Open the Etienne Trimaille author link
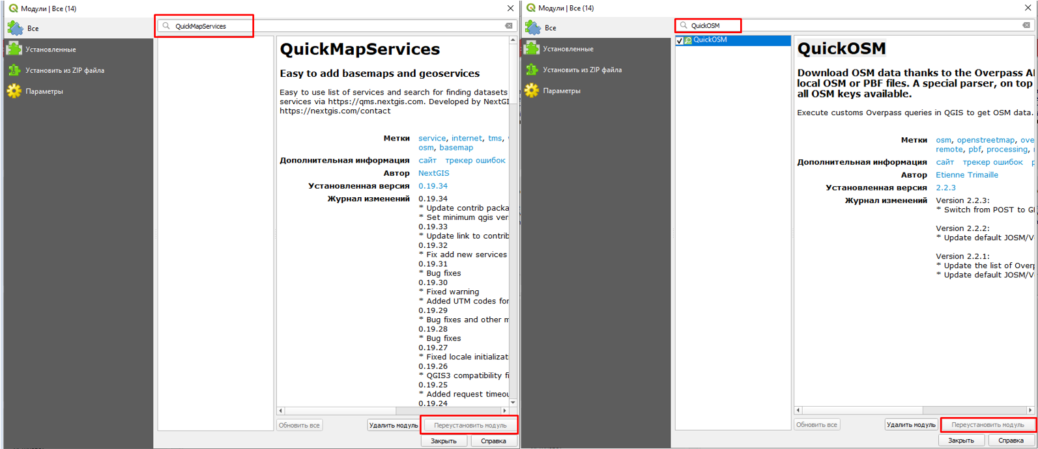Viewport: 1038px width, 449px height. 966,175
